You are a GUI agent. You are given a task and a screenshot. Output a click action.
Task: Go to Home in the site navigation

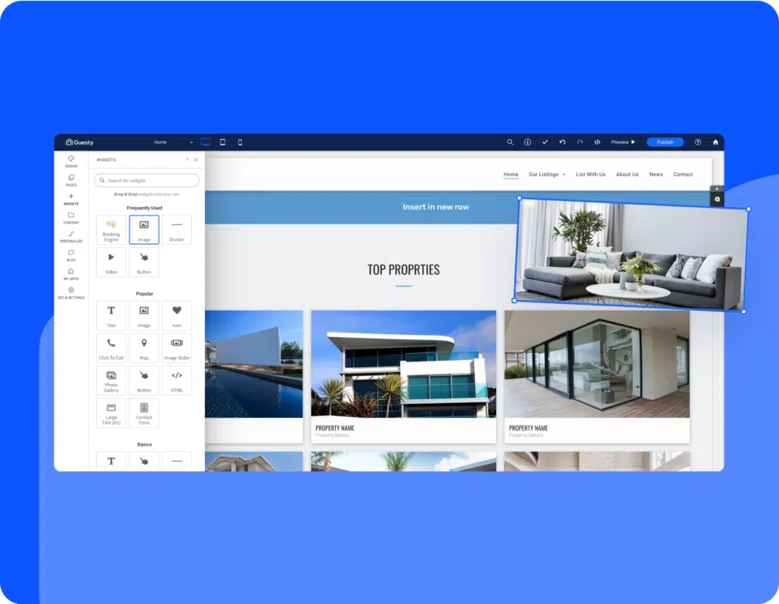pyautogui.click(x=511, y=175)
